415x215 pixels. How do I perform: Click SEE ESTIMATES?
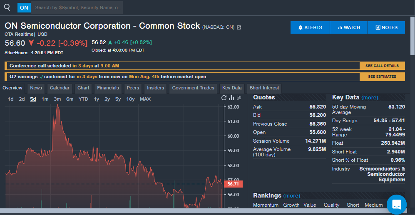[x=382, y=77]
